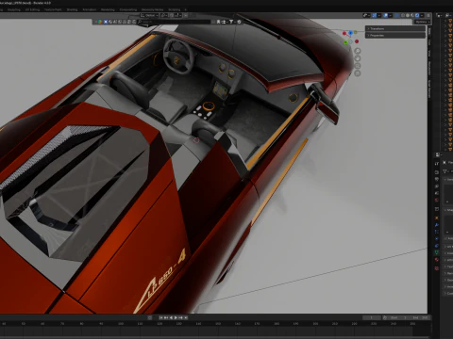Switch to the UV Editing workspace tab
The image size is (453, 339).
point(32,9)
